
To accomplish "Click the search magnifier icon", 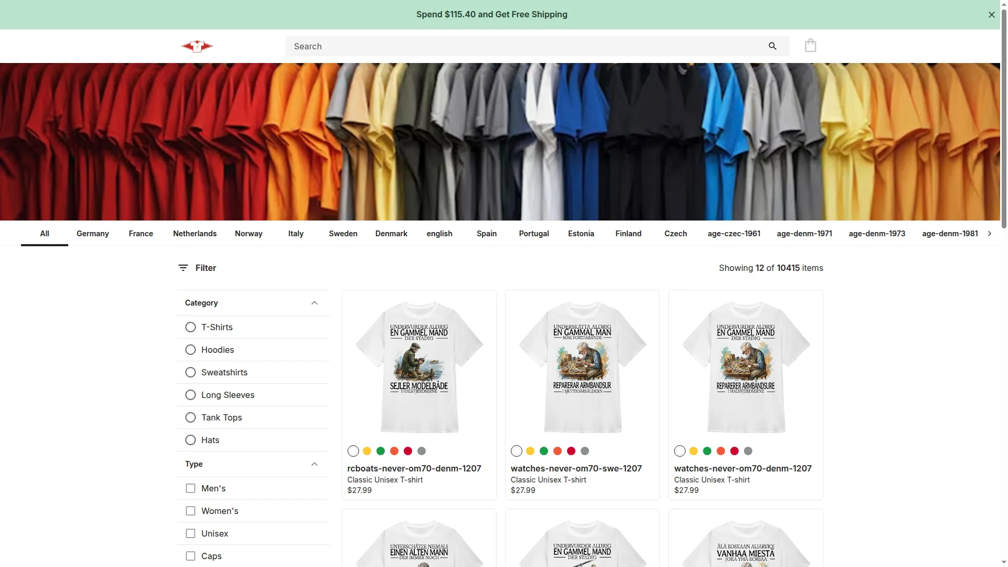I will click(772, 46).
